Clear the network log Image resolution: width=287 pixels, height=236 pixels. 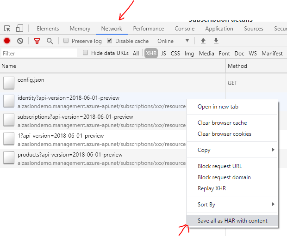[20, 41]
